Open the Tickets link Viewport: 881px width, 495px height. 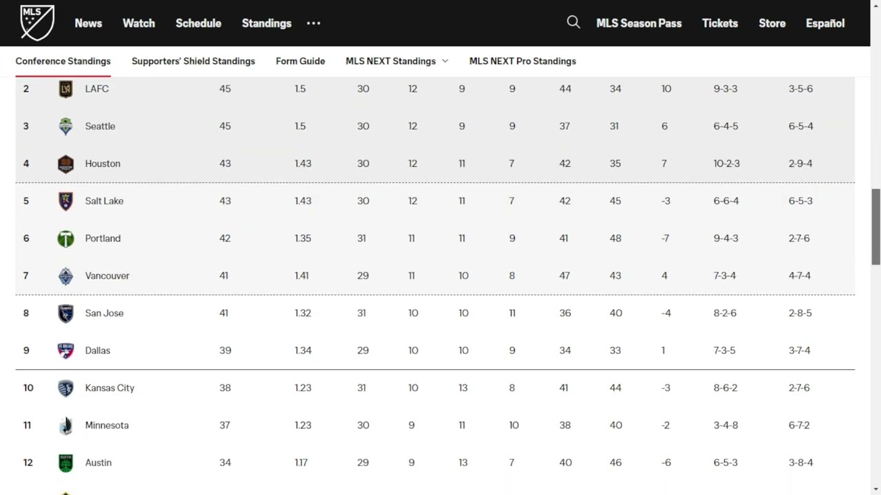pyautogui.click(x=720, y=23)
